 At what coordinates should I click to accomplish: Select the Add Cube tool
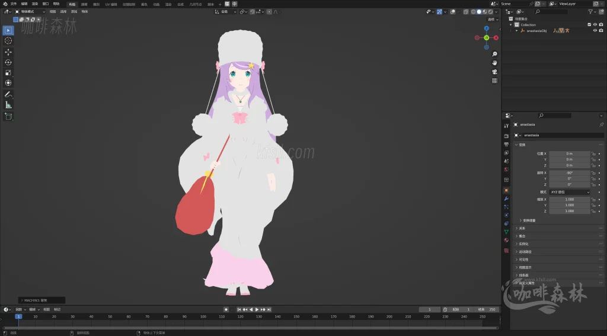[x=8, y=116]
